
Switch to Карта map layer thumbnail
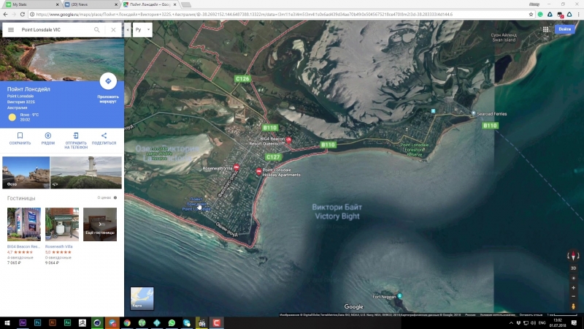click(142, 298)
